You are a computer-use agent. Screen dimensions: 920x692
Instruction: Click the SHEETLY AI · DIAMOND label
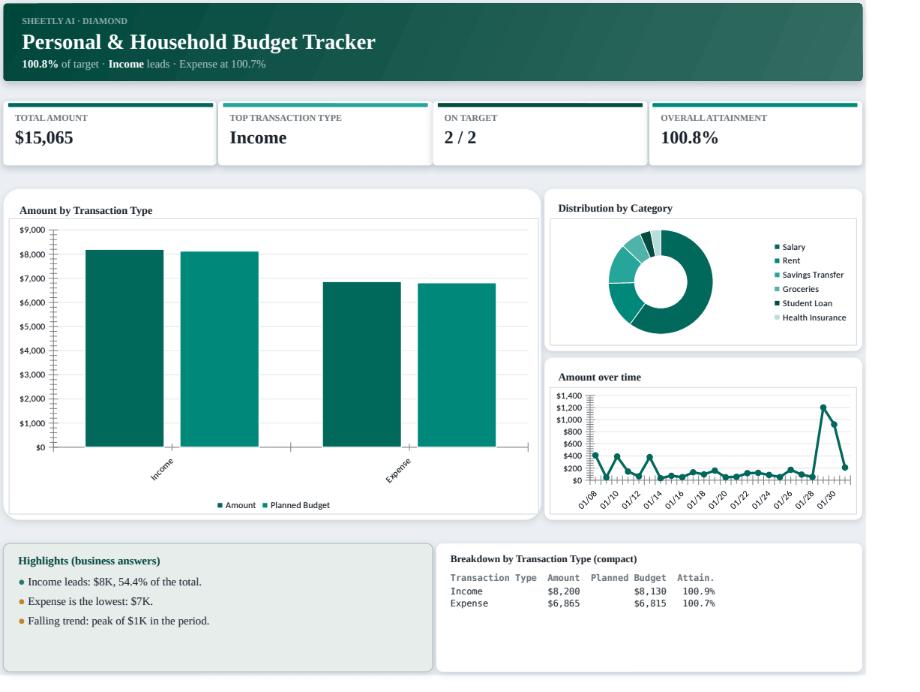pyautogui.click(x=74, y=21)
